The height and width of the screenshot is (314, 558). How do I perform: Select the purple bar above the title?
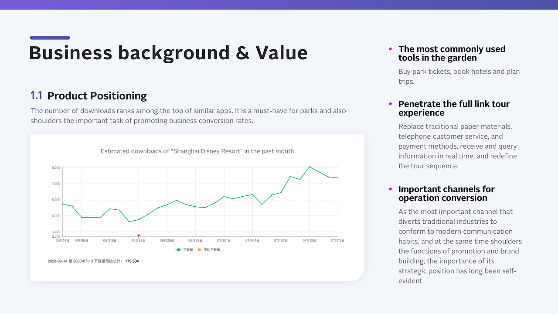click(x=50, y=38)
